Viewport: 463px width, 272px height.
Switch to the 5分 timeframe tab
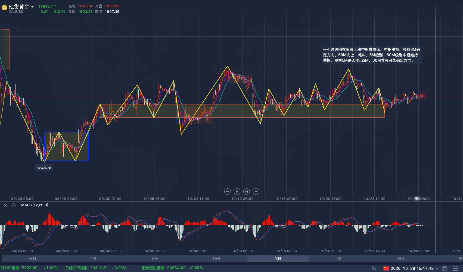click(155, 259)
